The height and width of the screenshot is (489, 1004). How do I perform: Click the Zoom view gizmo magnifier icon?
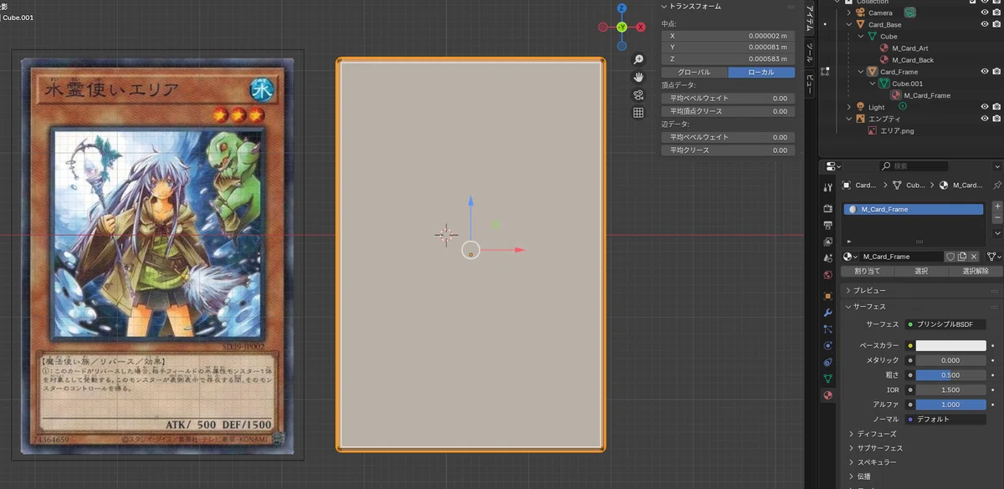point(638,59)
